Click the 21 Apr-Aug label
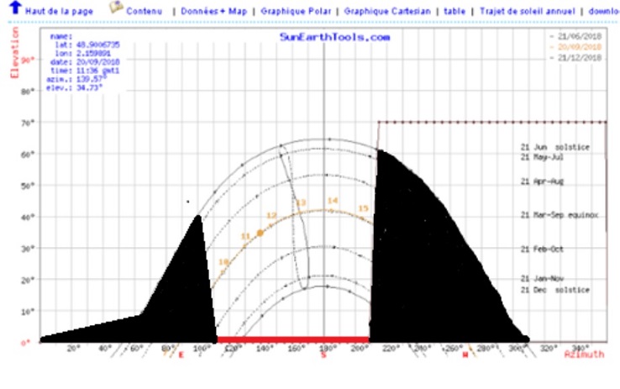The height and width of the screenshot is (389, 620). [542, 181]
